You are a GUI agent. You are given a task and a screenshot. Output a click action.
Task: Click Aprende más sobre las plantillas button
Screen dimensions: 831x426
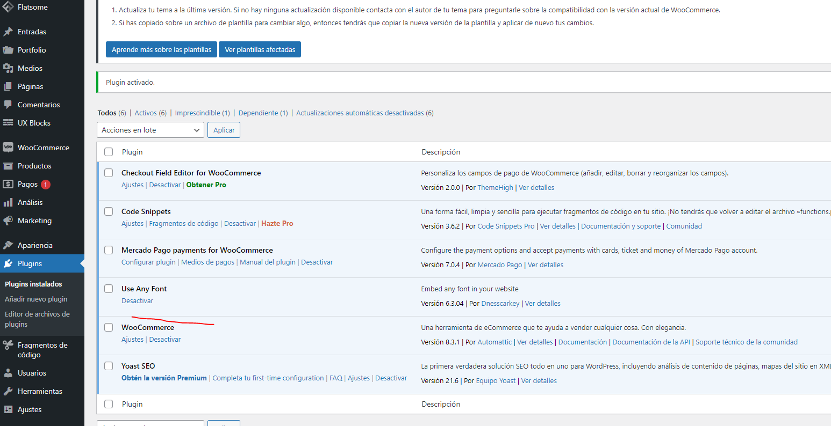[x=161, y=49]
